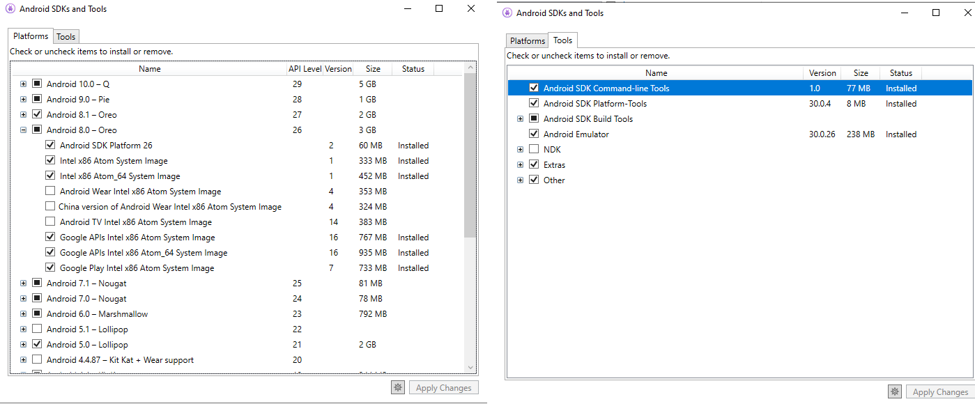Expand the Other tree node
This screenshot has height=404, width=975.
point(520,180)
